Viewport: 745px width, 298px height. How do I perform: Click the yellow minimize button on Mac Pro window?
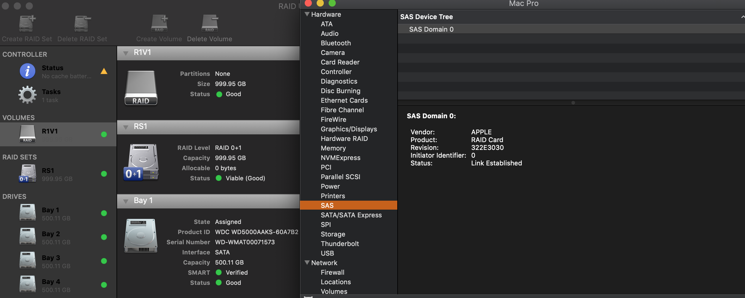[x=320, y=3]
